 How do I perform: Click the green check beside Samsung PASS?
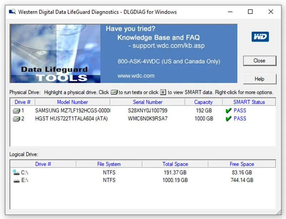pyautogui.click(x=228, y=110)
